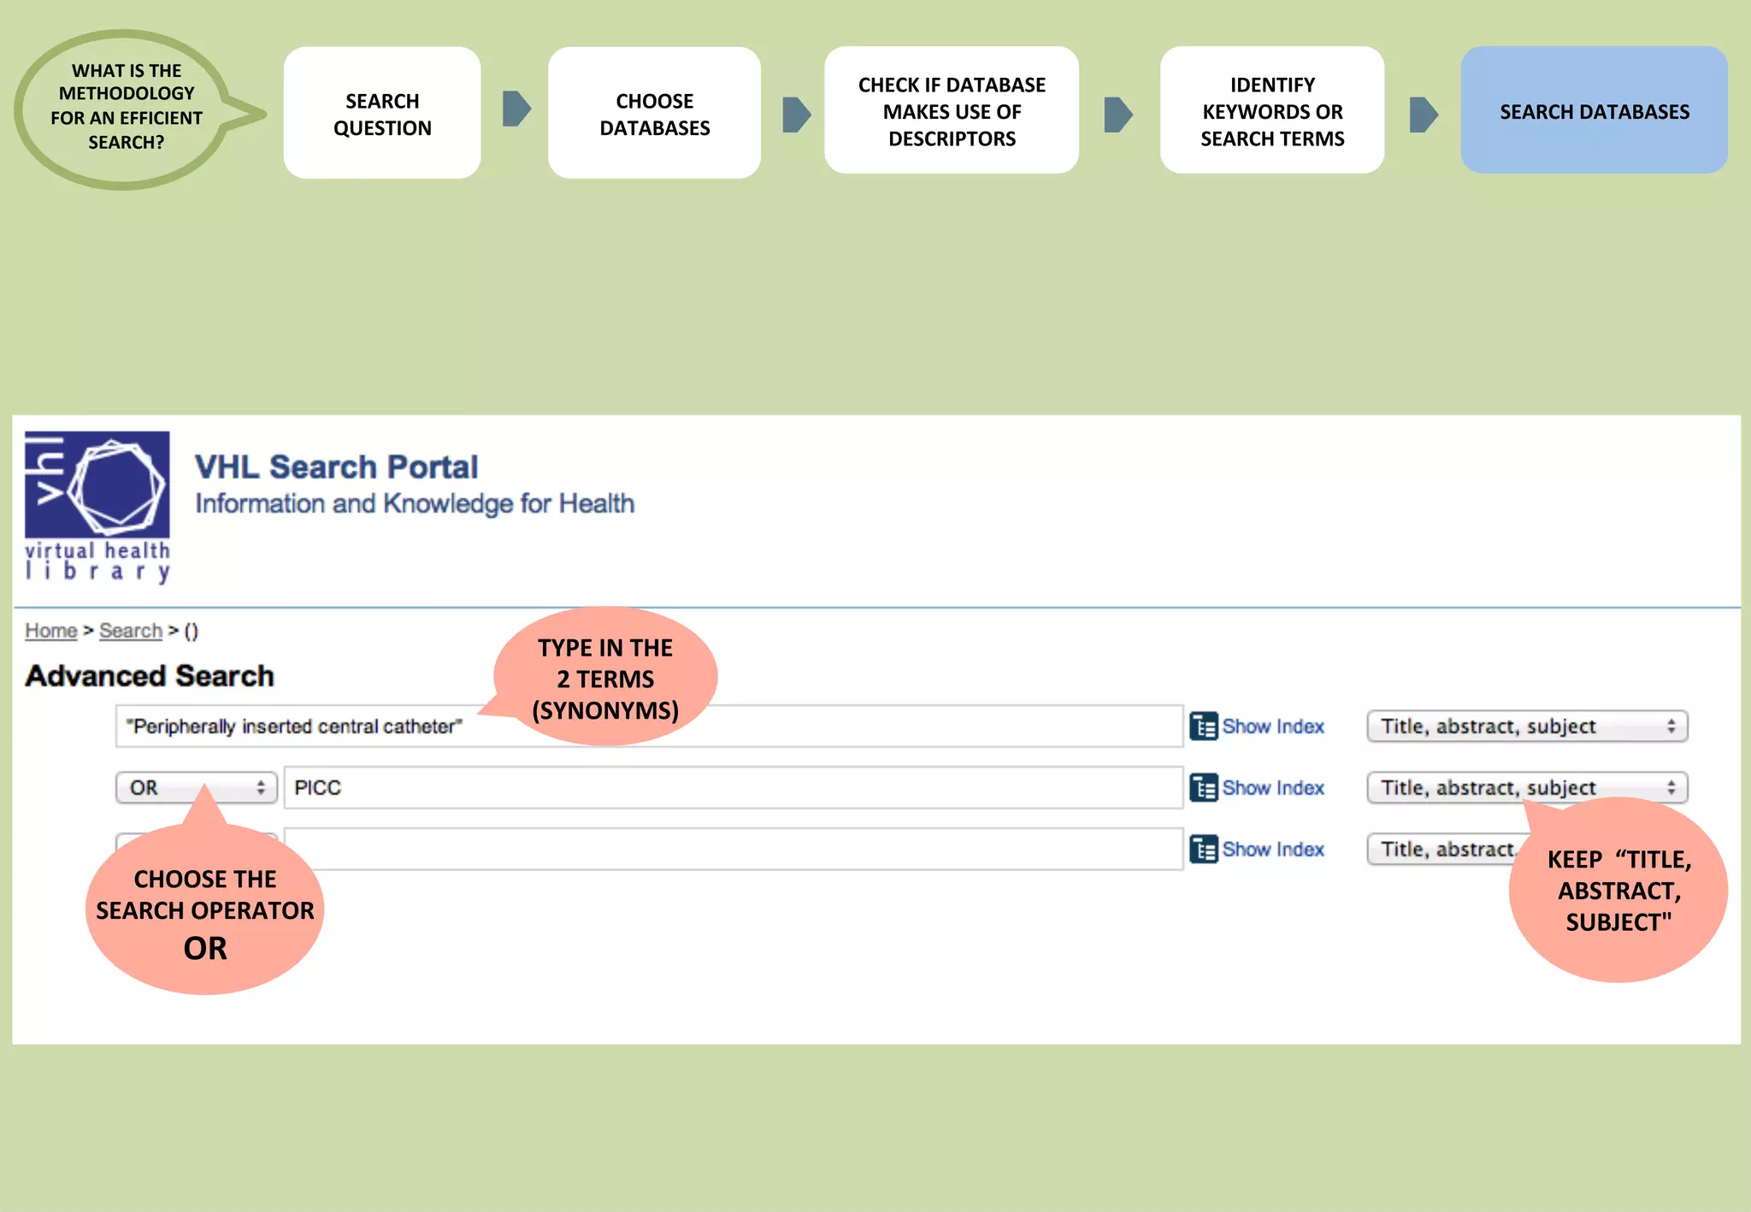1751x1212 pixels.
Task: Open the Show Index link for the PICC row
Action: click(1273, 788)
